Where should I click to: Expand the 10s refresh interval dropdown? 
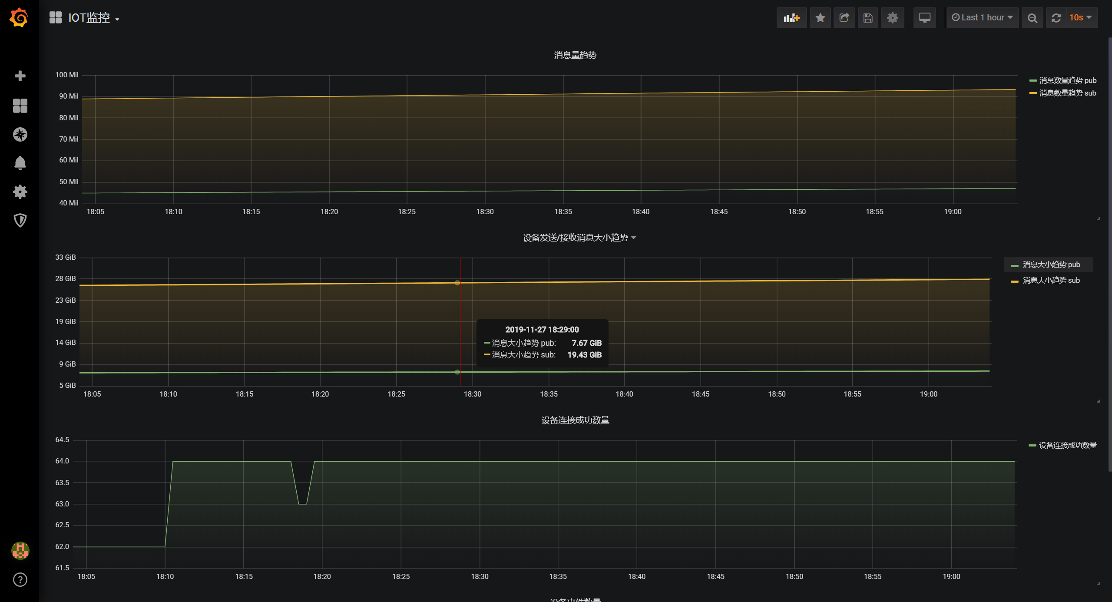tap(1080, 18)
